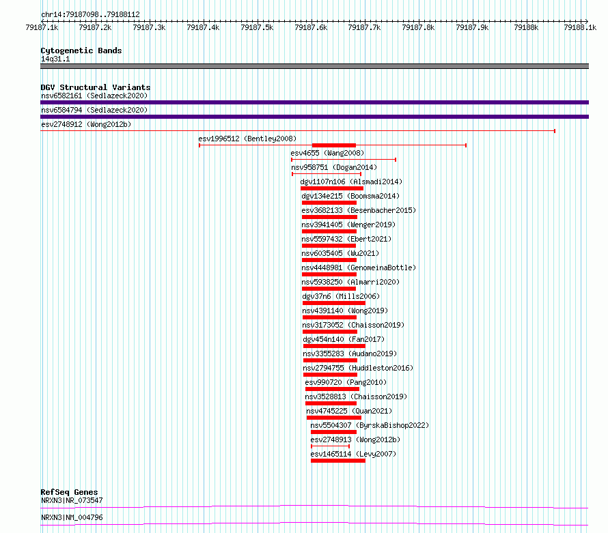Click the thin red line of esv4655
This screenshot has height=533, width=608.
[x=344, y=160]
